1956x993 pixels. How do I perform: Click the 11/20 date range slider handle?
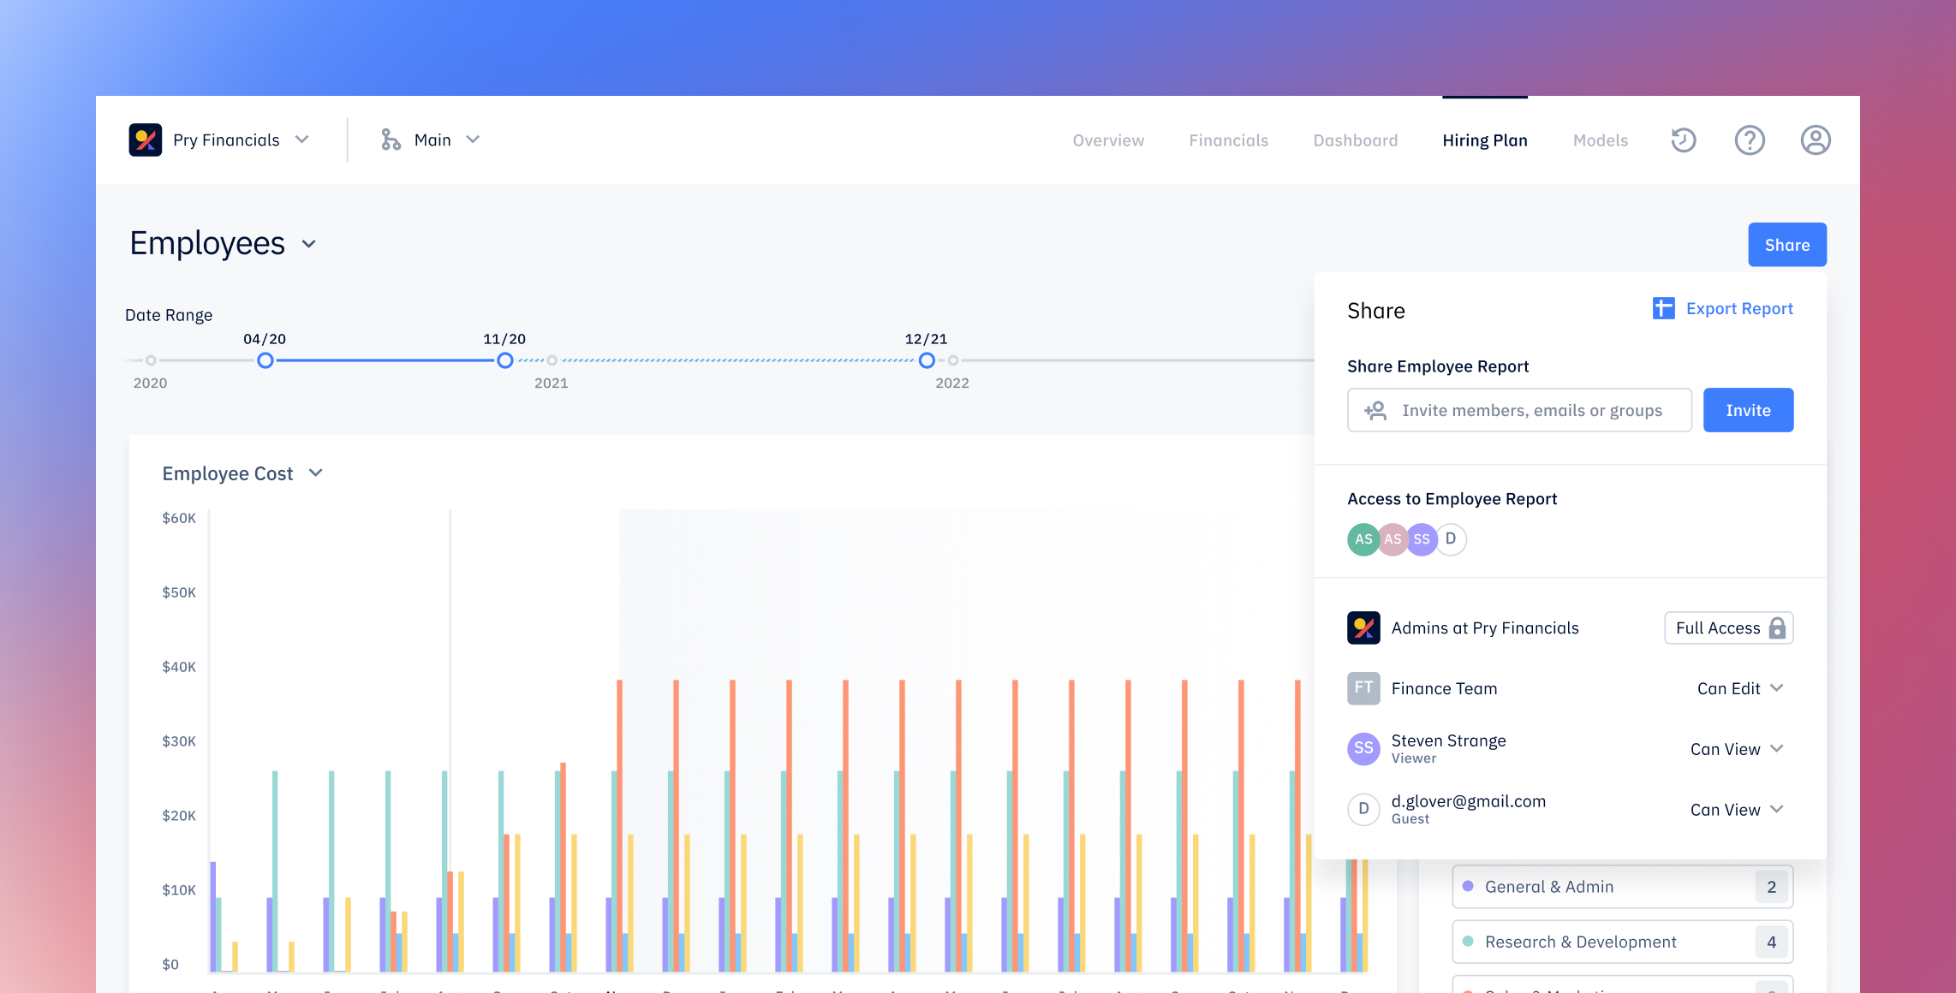(505, 360)
